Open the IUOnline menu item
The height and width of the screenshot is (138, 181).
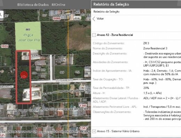point(58,5)
